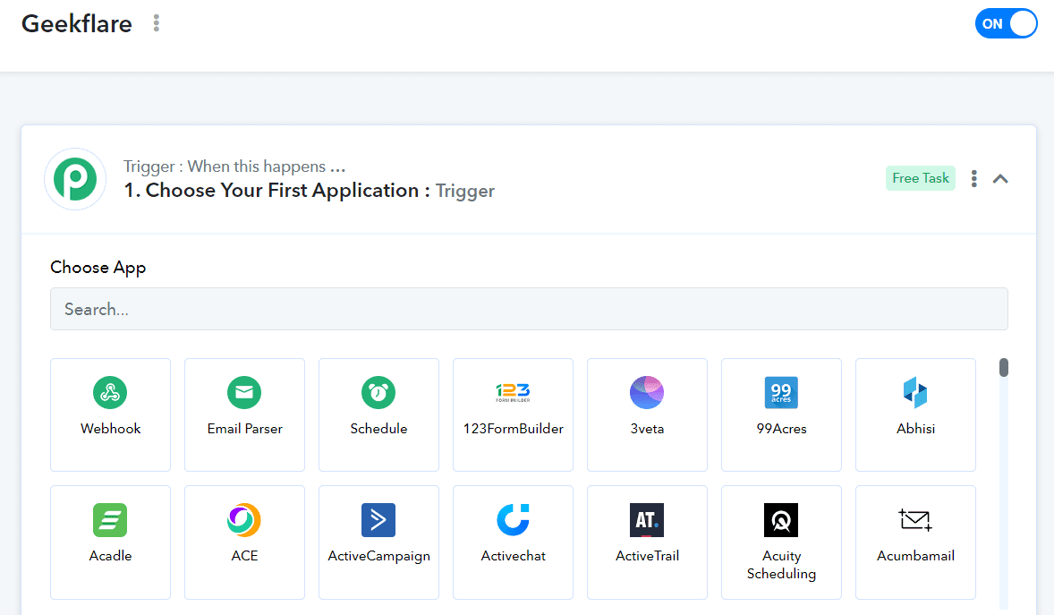Click the Acuity Scheduling label text
Image resolution: width=1054 pixels, height=615 pixels.
pyautogui.click(x=781, y=565)
